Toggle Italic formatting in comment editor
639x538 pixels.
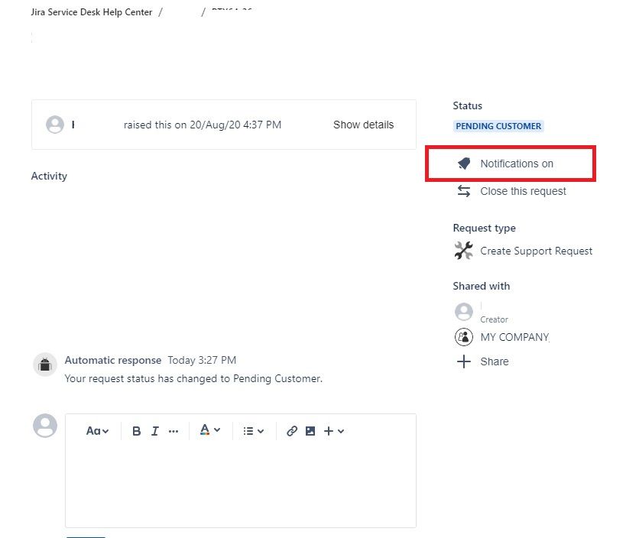coord(155,431)
